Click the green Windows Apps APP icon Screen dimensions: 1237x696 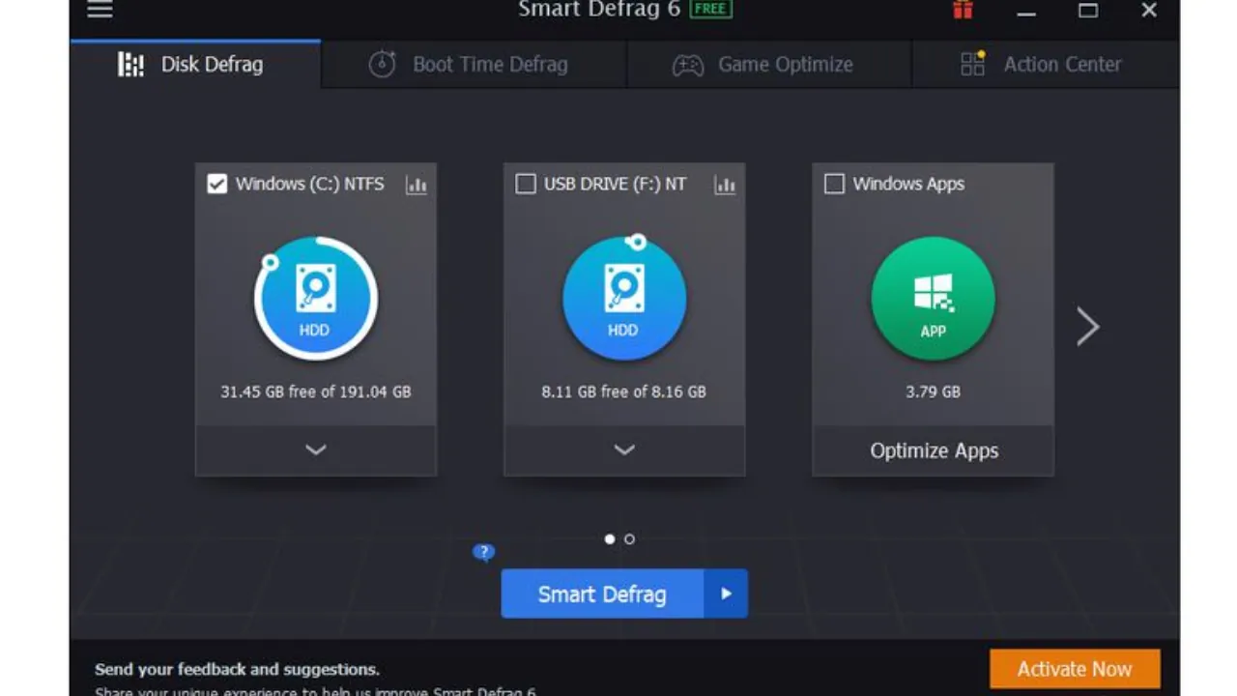coord(933,299)
